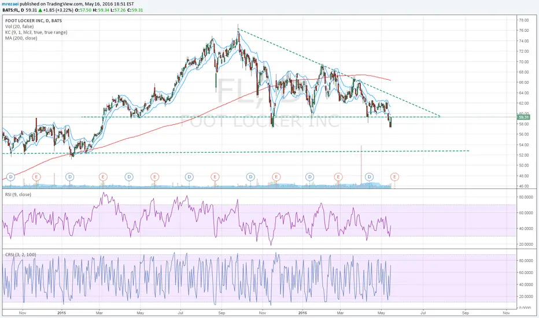Click the +1.85 (+3.22%) change value
Viewport: 539px width, 318px height.
[58, 10]
